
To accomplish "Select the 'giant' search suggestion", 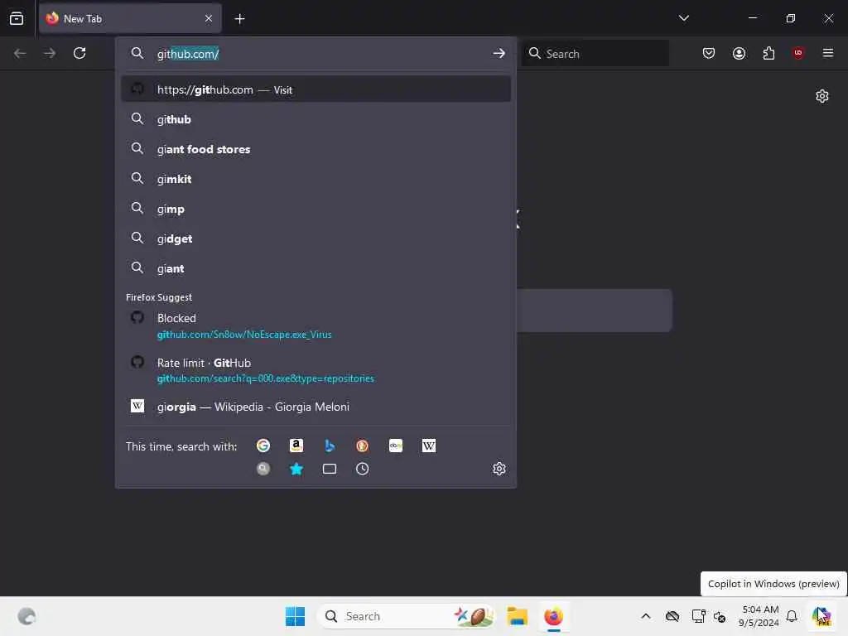I will (316, 268).
